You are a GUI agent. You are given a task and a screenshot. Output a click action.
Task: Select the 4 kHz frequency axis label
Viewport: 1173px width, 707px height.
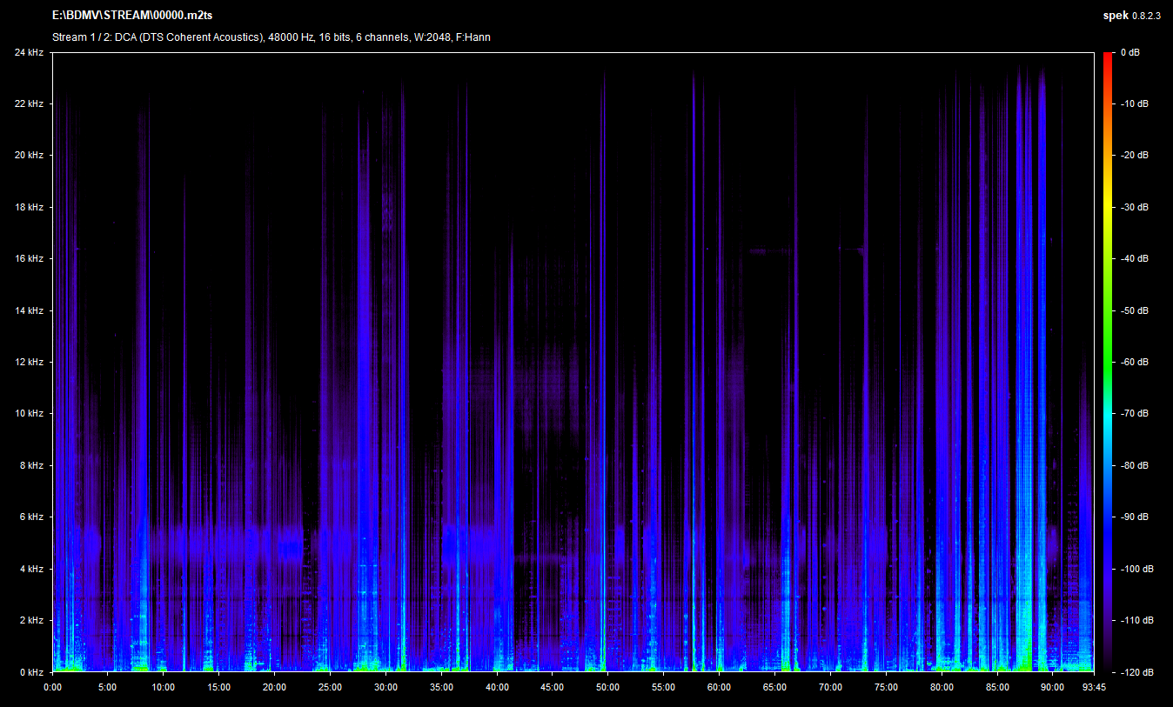[31, 569]
